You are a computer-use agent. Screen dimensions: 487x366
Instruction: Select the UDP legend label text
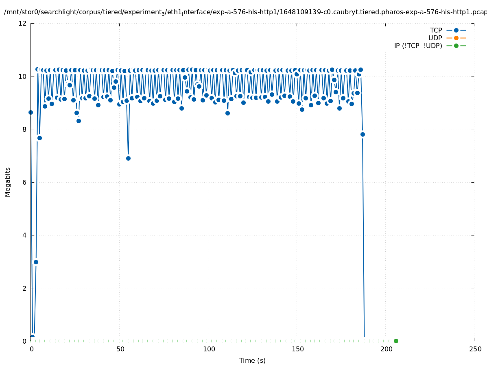(x=435, y=38)
